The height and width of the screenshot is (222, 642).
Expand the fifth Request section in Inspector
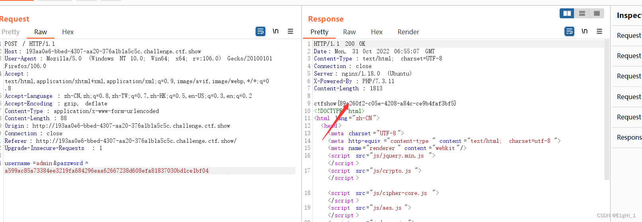click(627, 117)
